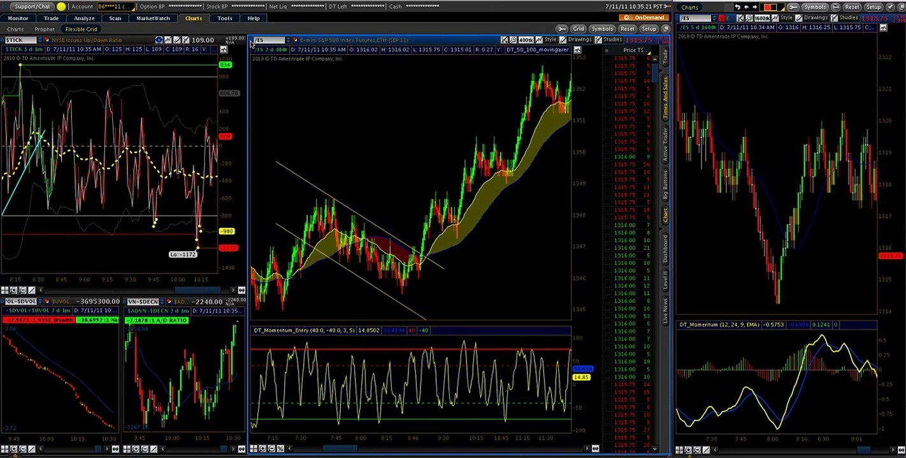This screenshot has height=458, width=906.
Task: Click Reset button in right window
Action: click(x=852, y=7)
